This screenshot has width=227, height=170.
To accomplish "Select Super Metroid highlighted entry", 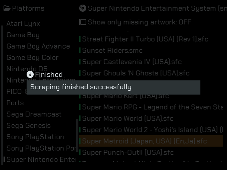I will (144, 141).
